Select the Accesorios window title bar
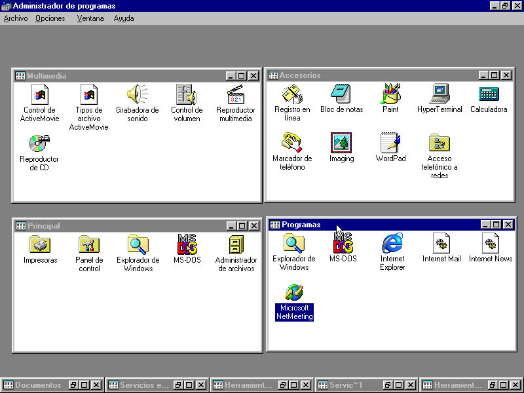Screen dimensions: 524x393 [x=360, y=75]
